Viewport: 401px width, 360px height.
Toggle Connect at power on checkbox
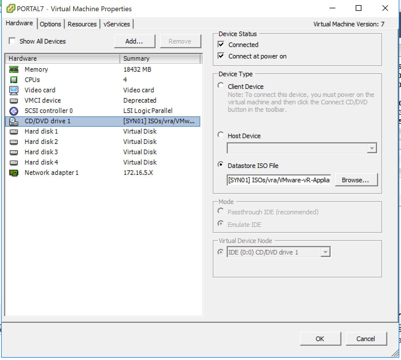pos(221,56)
